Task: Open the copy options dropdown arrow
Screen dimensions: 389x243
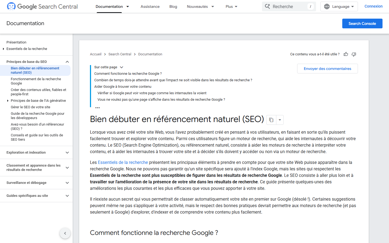Action: coord(280,120)
